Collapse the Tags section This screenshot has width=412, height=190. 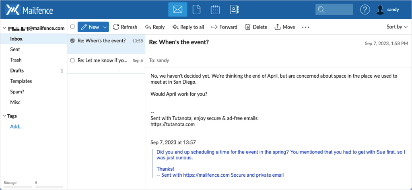point(4,116)
